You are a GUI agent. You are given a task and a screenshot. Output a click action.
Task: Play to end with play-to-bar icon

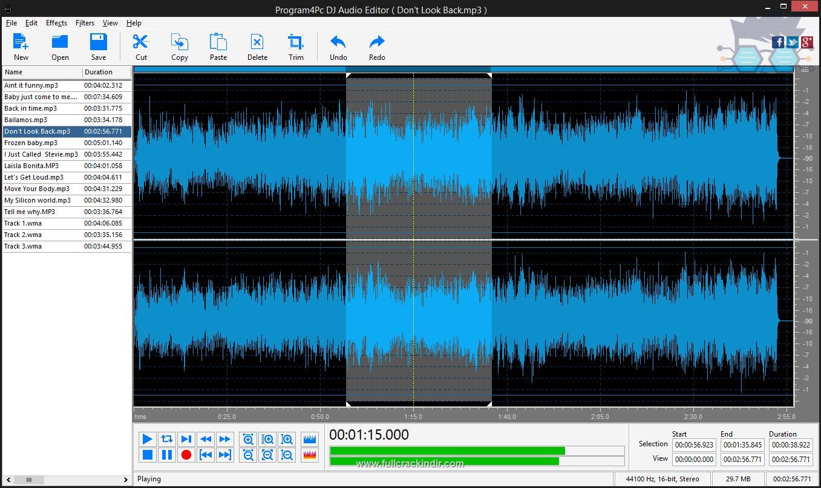[x=186, y=439]
